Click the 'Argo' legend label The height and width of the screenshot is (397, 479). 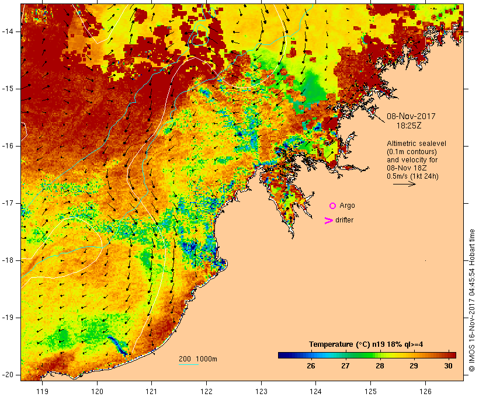[348, 206]
